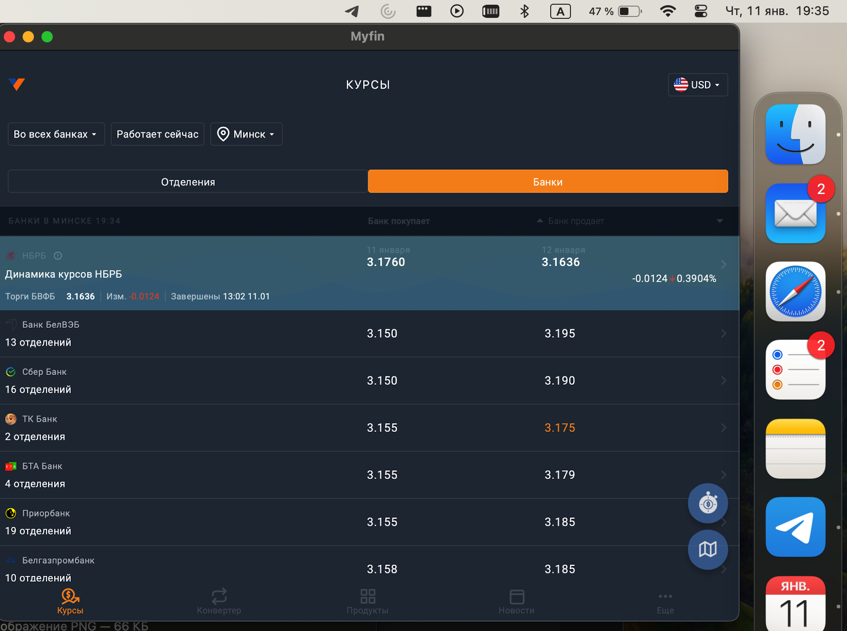The width and height of the screenshot is (847, 631).
Task: Toggle the 'Работает сейчас' filter
Action: tap(157, 134)
